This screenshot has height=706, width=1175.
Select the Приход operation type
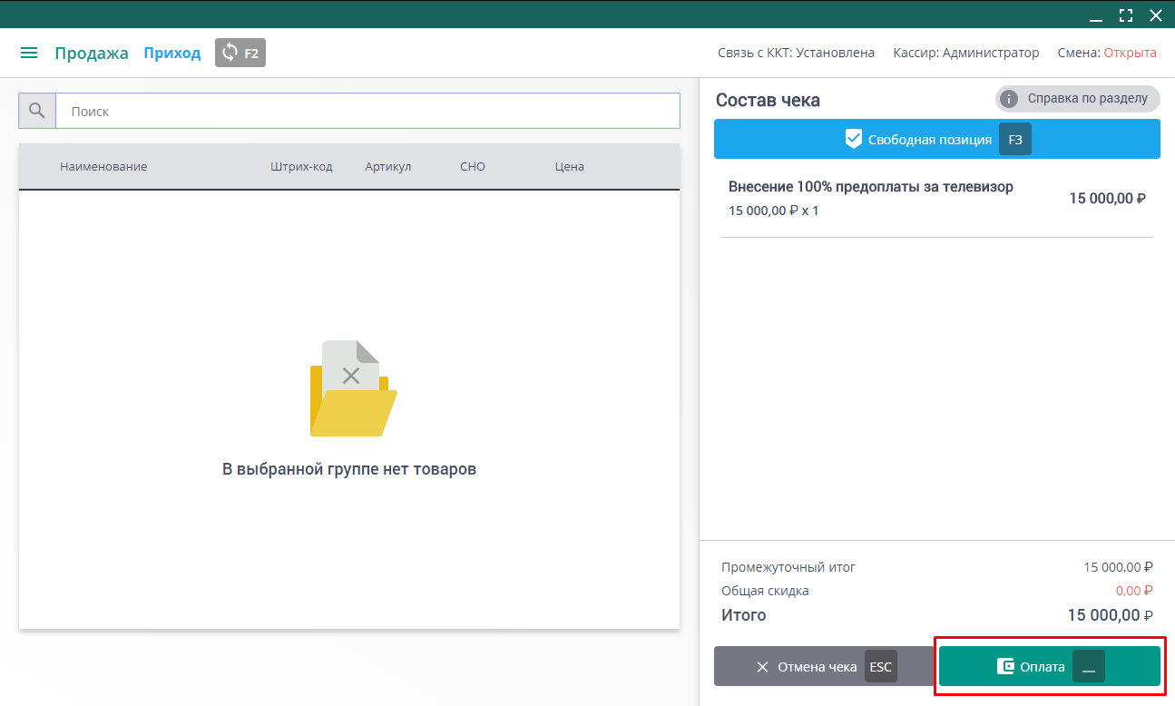172,53
